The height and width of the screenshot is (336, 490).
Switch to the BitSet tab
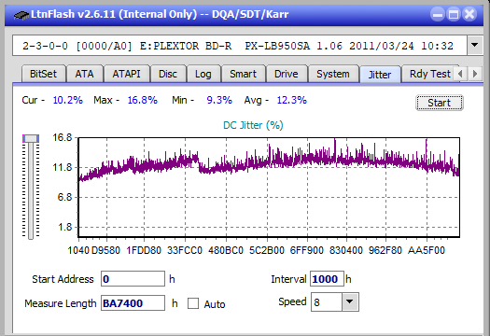(43, 74)
